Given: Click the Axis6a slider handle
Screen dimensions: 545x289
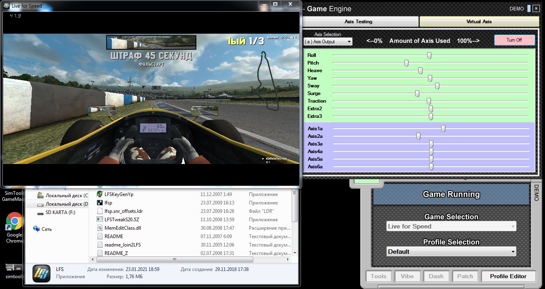Looking at the screenshot, I should [x=431, y=166].
